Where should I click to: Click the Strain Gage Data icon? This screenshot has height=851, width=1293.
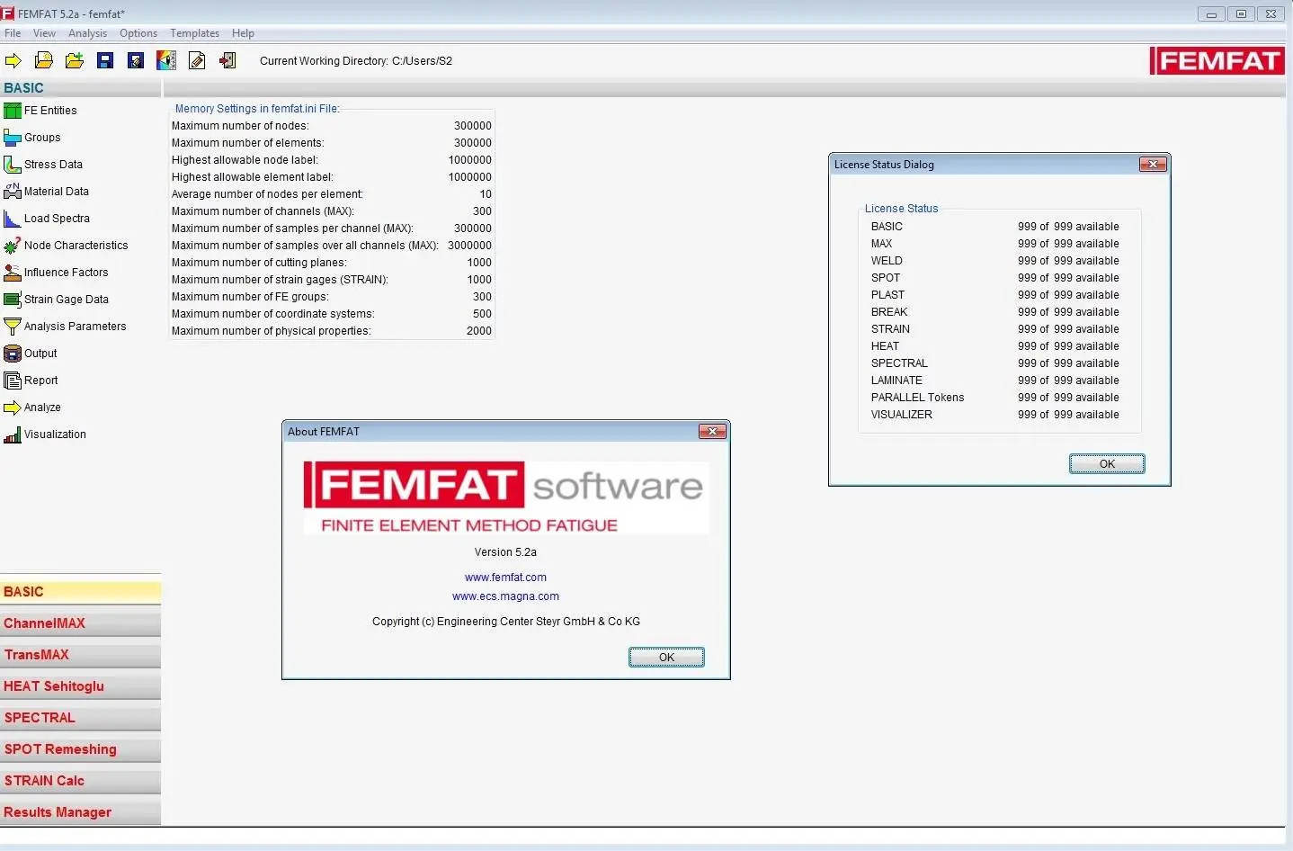click(13, 300)
